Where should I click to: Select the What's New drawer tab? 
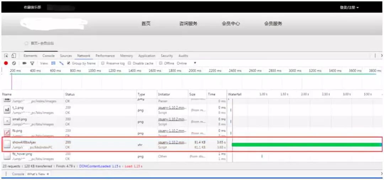(x=36, y=174)
